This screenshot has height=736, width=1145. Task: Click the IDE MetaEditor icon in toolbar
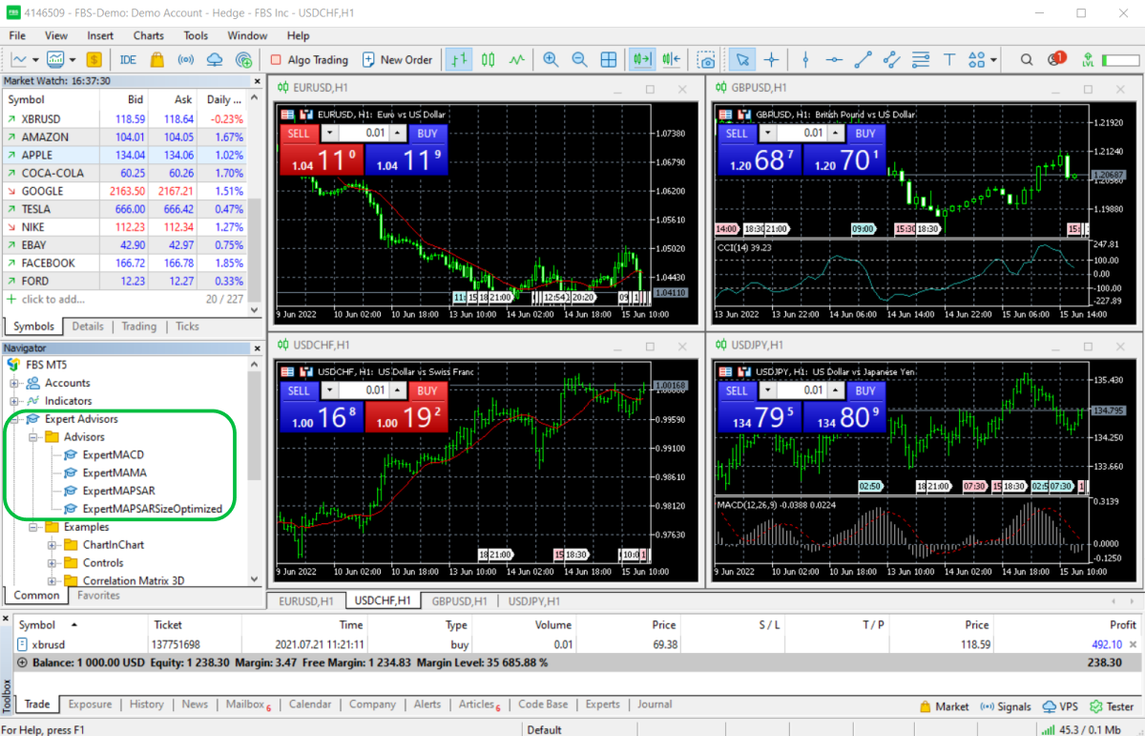[128, 59]
